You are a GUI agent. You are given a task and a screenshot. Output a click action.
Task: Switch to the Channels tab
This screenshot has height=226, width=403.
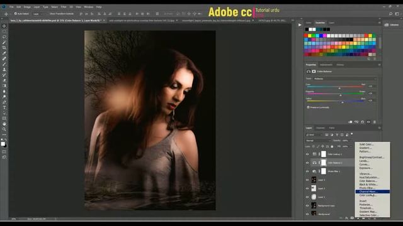click(x=321, y=128)
